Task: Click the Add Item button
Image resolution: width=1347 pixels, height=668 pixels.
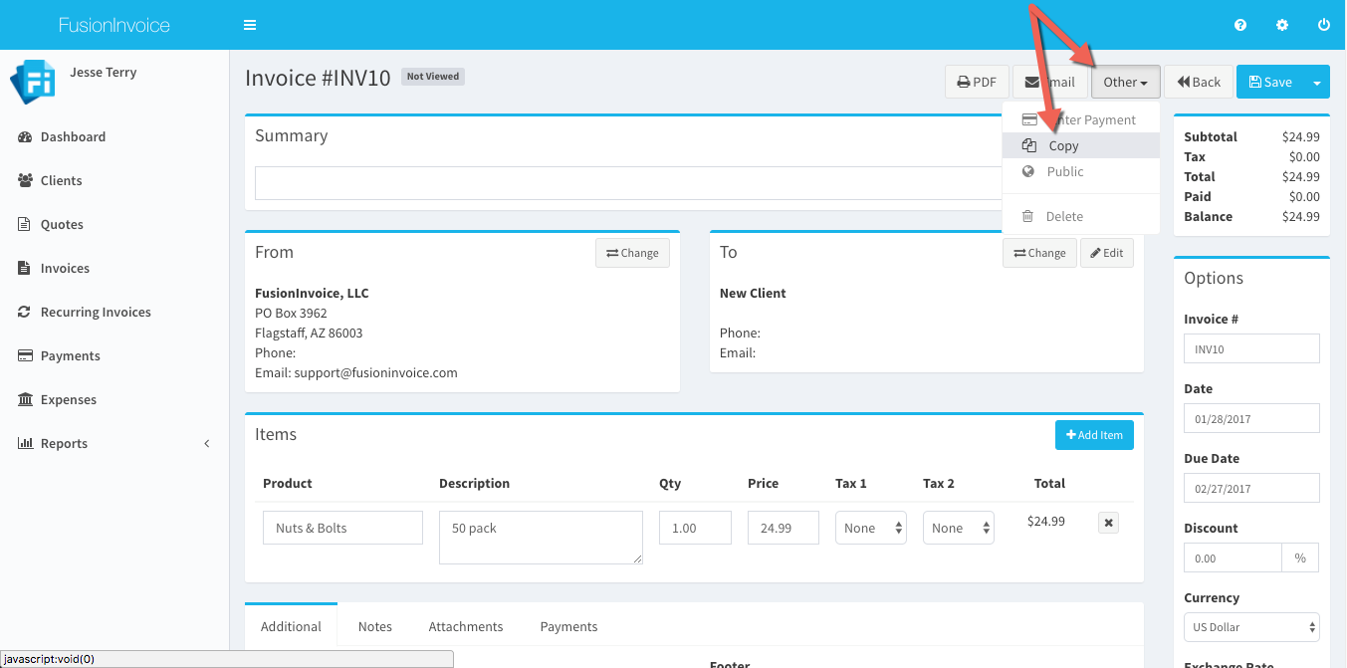Action: point(1094,435)
